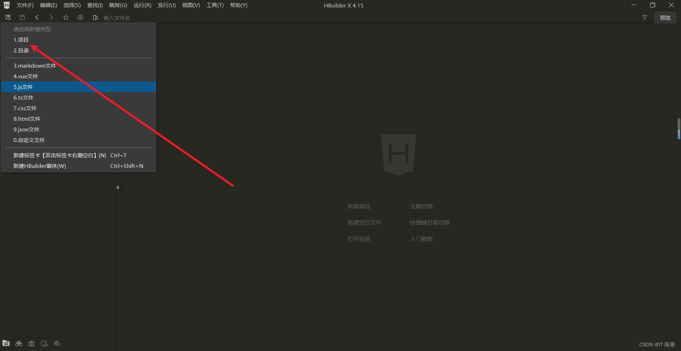
Task: Click the run play circle icon
Action: 81,17
